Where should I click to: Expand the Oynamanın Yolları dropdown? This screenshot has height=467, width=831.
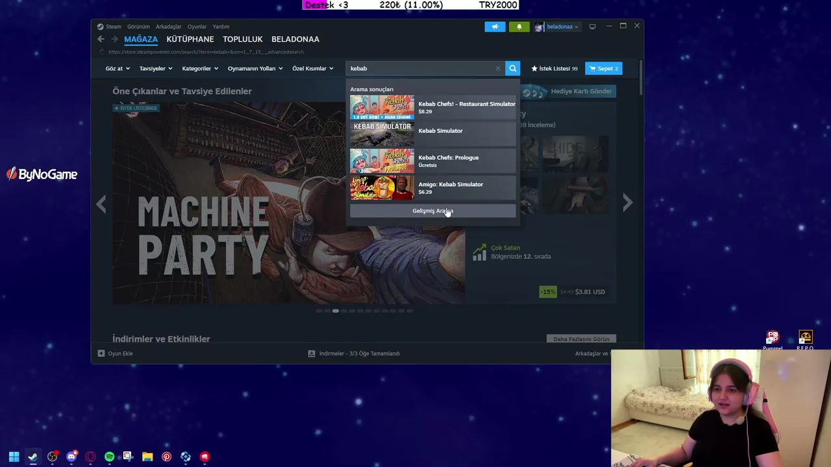click(255, 68)
